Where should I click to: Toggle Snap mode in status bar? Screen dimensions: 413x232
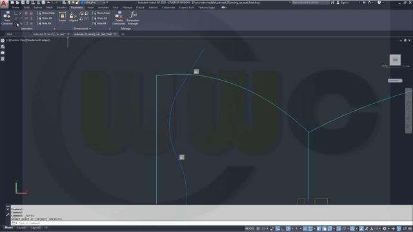click(x=263, y=228)
